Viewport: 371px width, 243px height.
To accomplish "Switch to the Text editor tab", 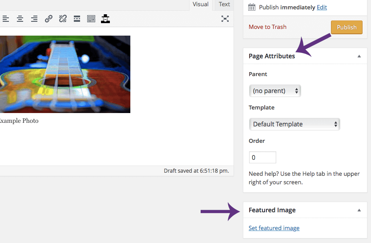I will (224, 4).
